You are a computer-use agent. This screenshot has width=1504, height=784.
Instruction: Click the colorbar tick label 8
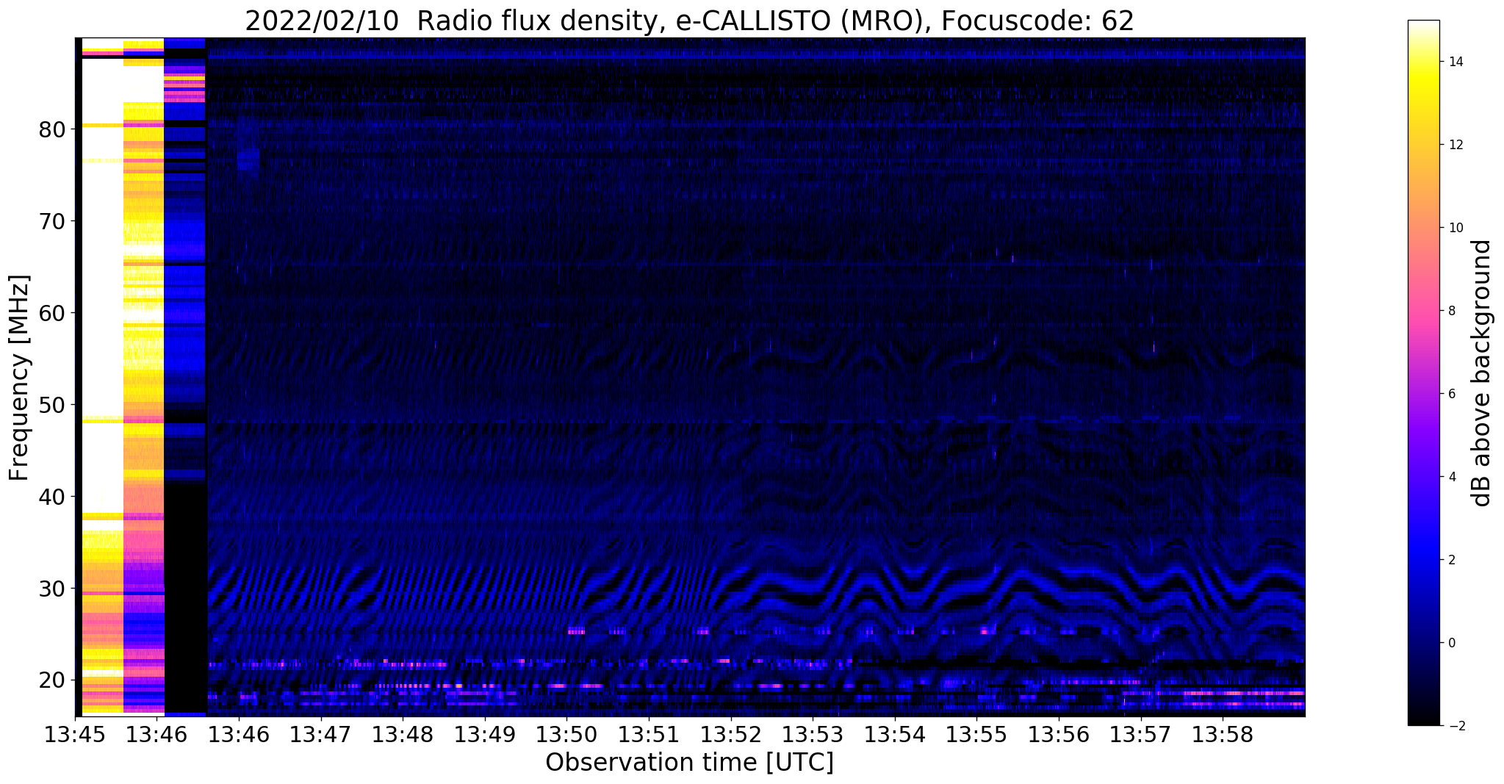tap(1450, 311)
